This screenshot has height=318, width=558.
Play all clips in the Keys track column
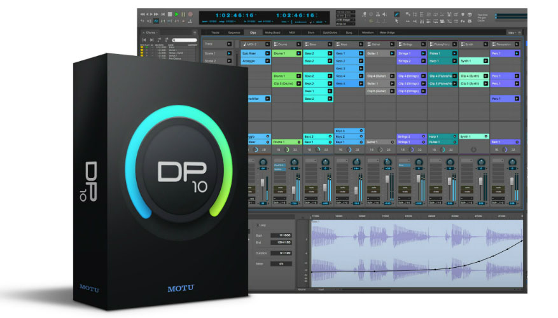point(361,45)
